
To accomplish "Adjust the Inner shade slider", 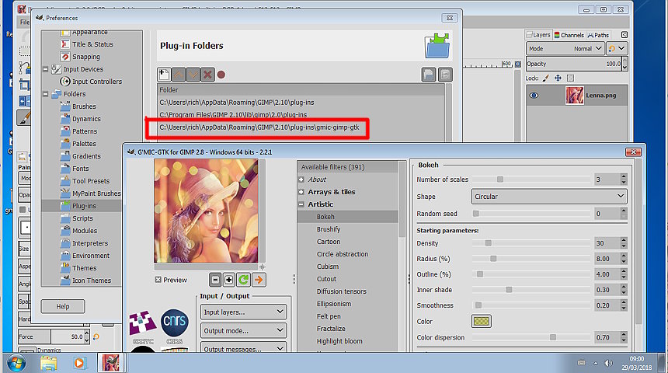I will [x=531, y=290].
